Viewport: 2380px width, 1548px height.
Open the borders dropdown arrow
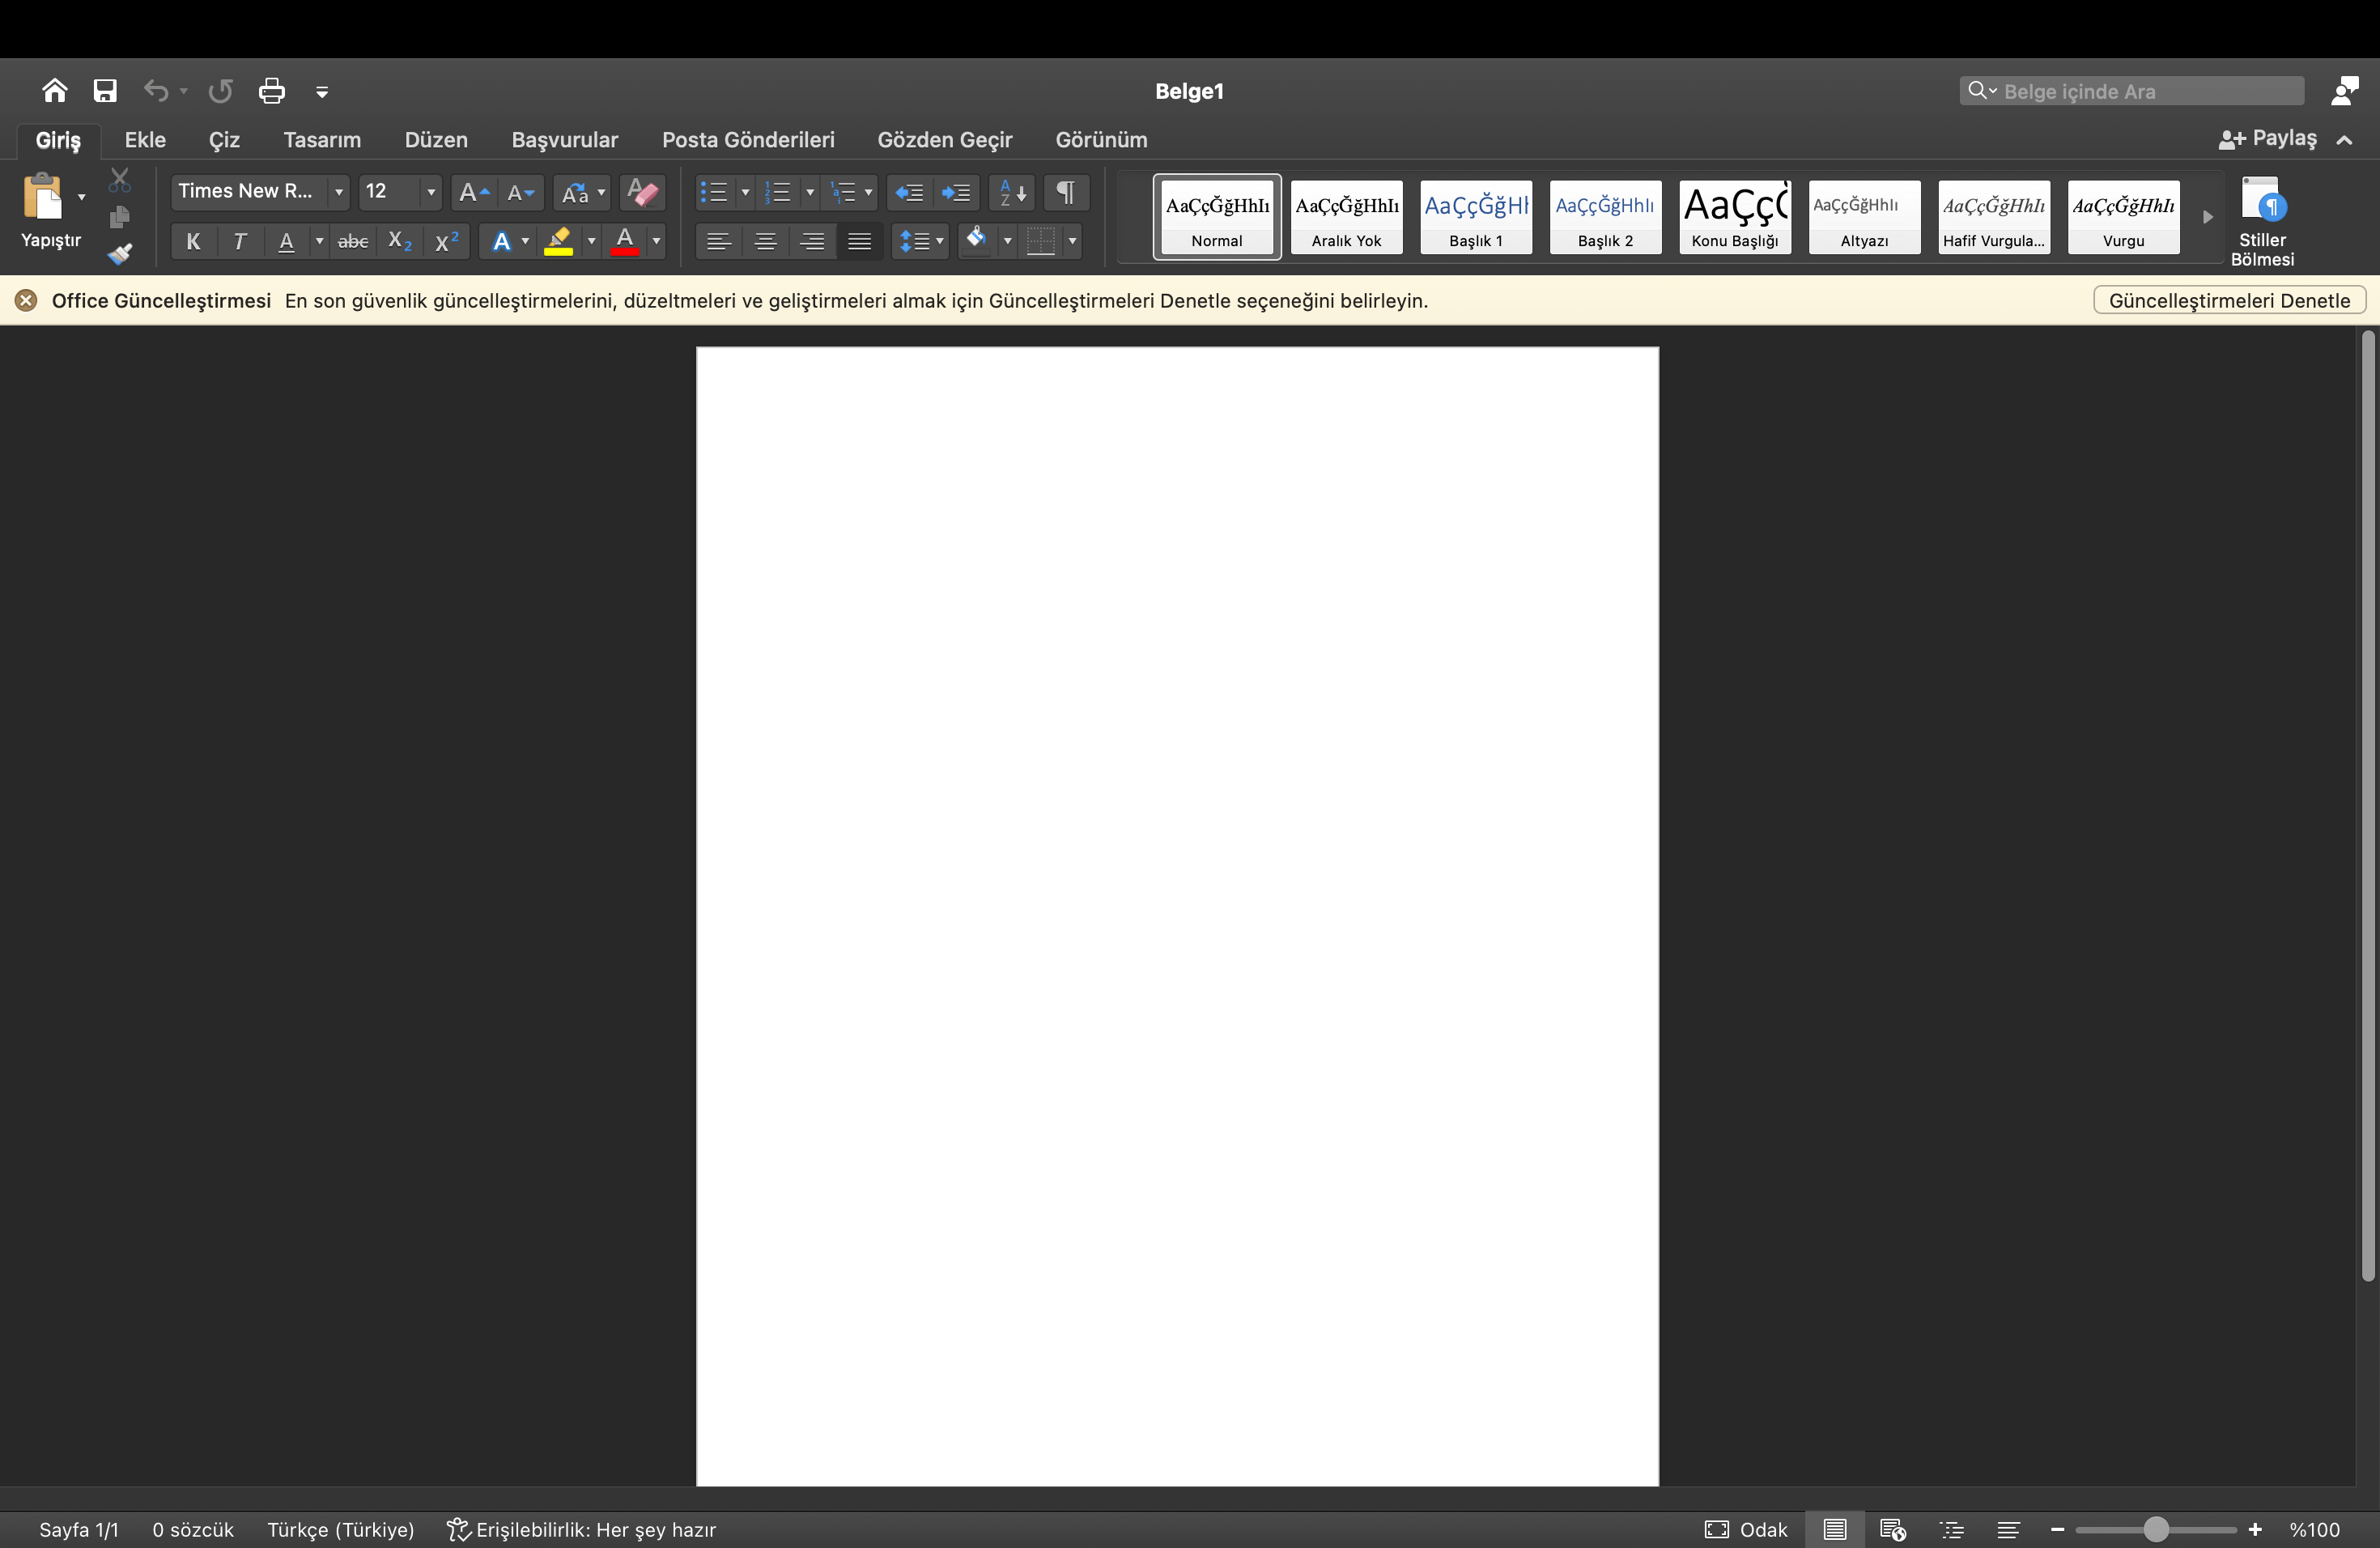(x=1072, y=241)
